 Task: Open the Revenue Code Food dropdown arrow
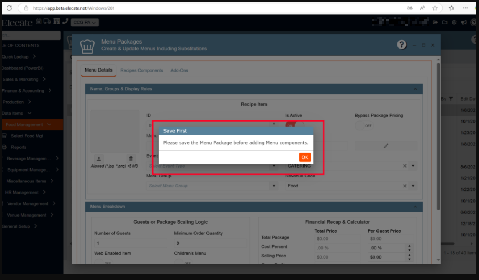point(413,186)
